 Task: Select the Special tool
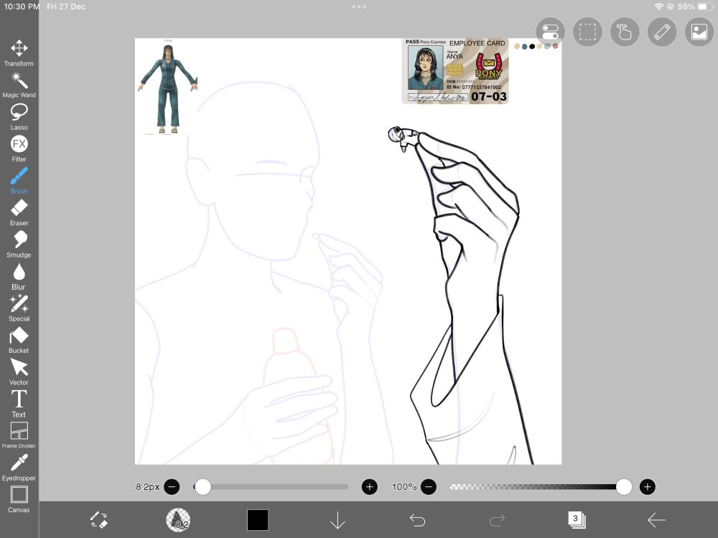[x=19, y=308]
